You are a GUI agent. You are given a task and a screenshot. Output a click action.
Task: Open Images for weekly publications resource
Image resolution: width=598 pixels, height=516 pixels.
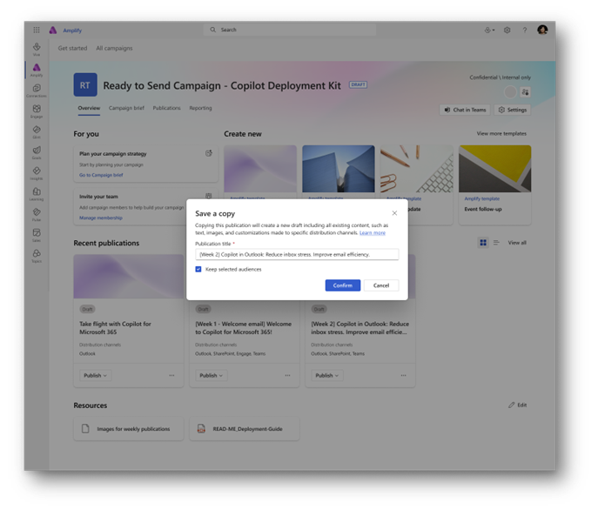(x=129, y=429)
